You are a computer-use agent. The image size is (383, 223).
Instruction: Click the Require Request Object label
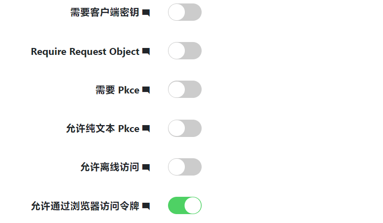tap(85, 51)
